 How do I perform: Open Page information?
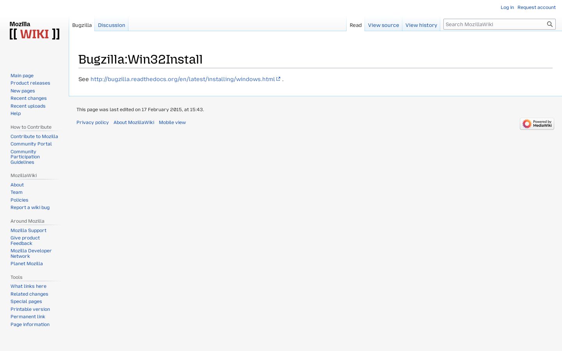tap(30, 324)
